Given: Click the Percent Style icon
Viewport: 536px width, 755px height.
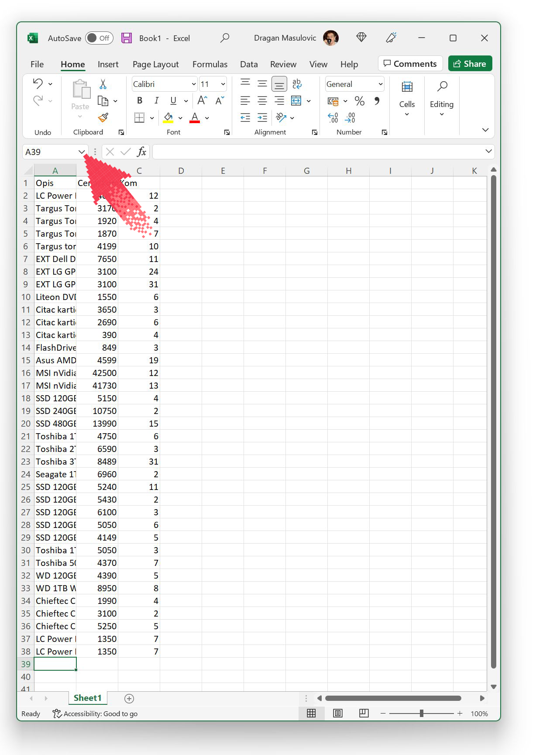Looking at the screenshot, I should 360,101.
